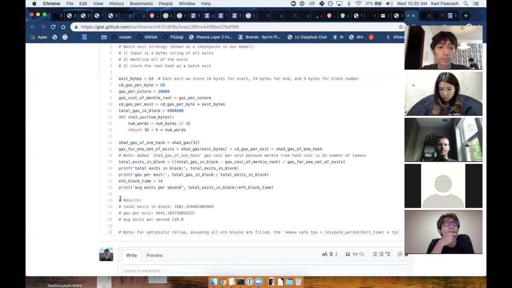Select the top participant video tile
The height and width of the screenshot is (288, 512).
(x=443, y=47)
